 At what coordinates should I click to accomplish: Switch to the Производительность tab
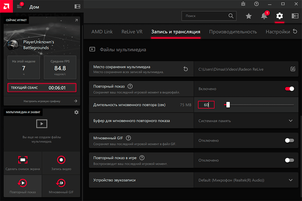(233, 32)
